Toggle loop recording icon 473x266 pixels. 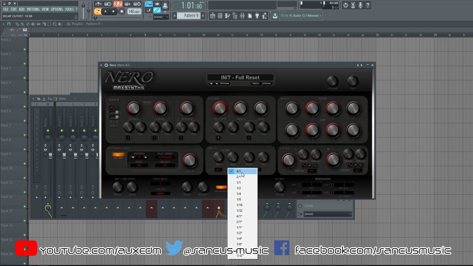coord(137,4)
